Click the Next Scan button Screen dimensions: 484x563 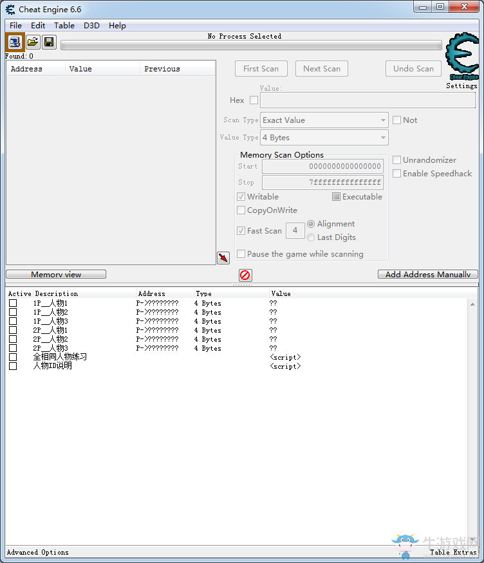(x=322, y=69)
